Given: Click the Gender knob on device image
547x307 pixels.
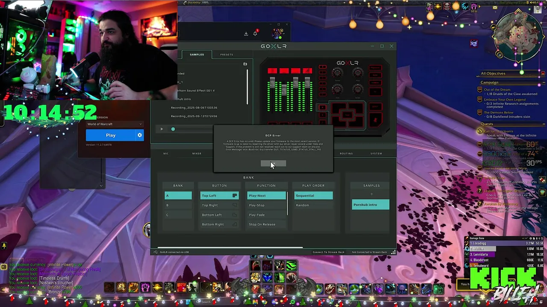Looking at the screenshot, I should pyautogui.click(x=358, y=89).
